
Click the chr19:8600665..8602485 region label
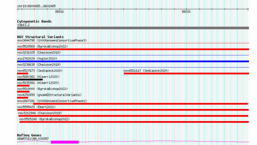[36, 6]
